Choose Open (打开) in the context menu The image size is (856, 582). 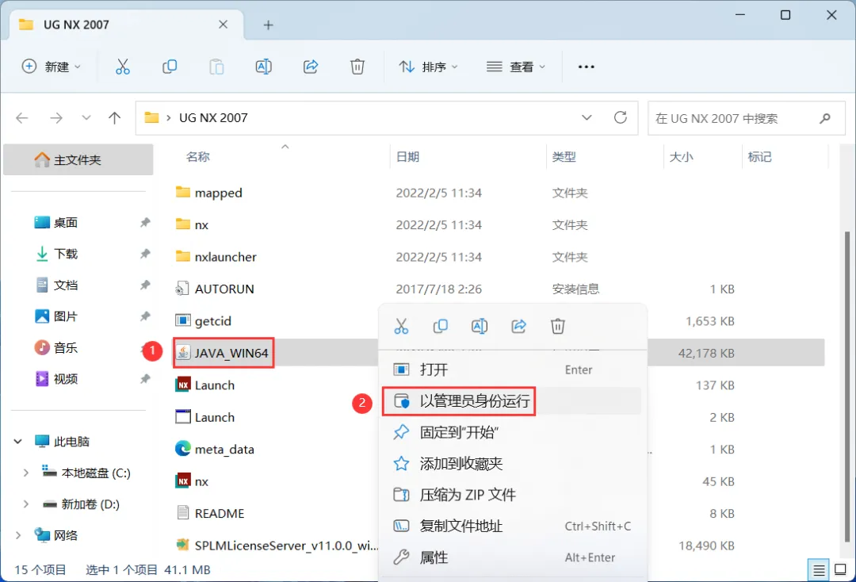[x=511, y=369]
